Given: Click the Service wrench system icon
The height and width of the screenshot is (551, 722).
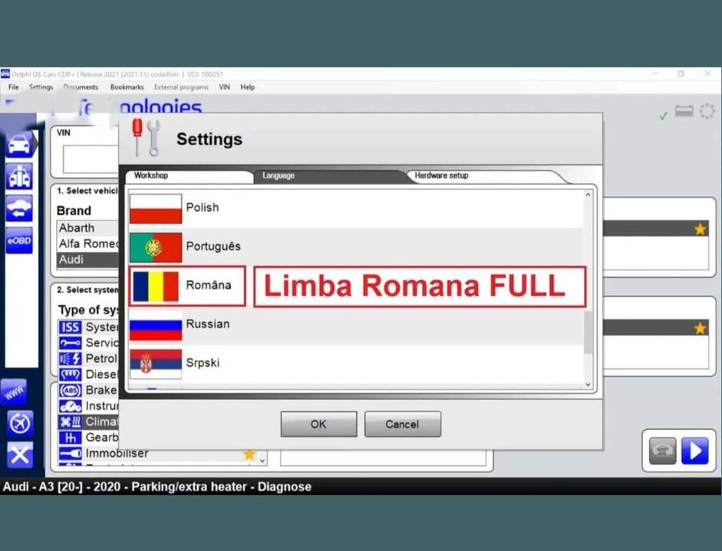Looking at the screenshot, I should [70, 342].
